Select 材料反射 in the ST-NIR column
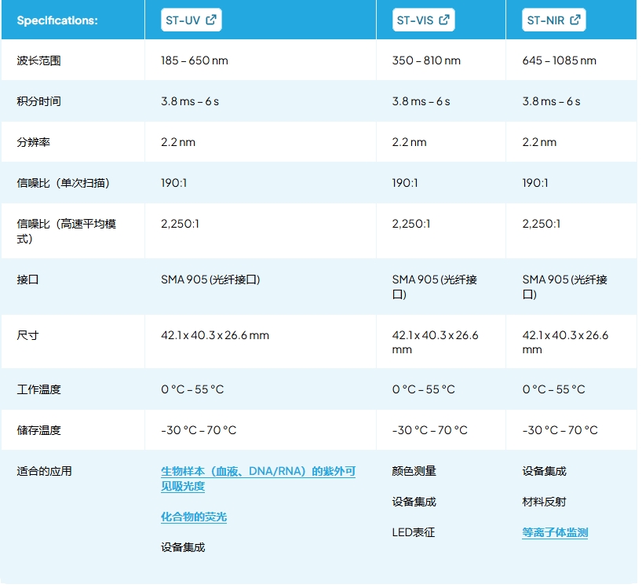The width and height of the screenshot is (642, 588). (x=544, y=502)
